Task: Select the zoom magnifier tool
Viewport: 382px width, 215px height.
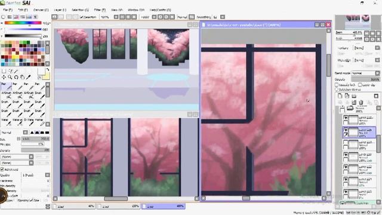Action: 10,77
